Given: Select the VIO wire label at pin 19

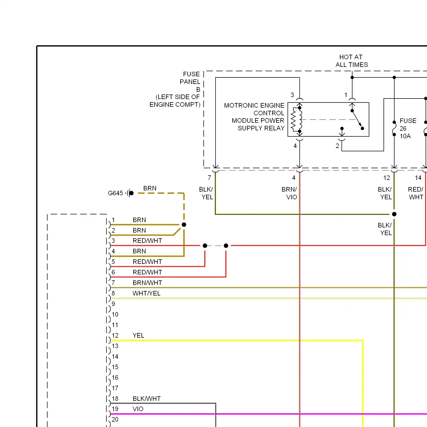Looking at the screenshot, I should coord(138,409).
